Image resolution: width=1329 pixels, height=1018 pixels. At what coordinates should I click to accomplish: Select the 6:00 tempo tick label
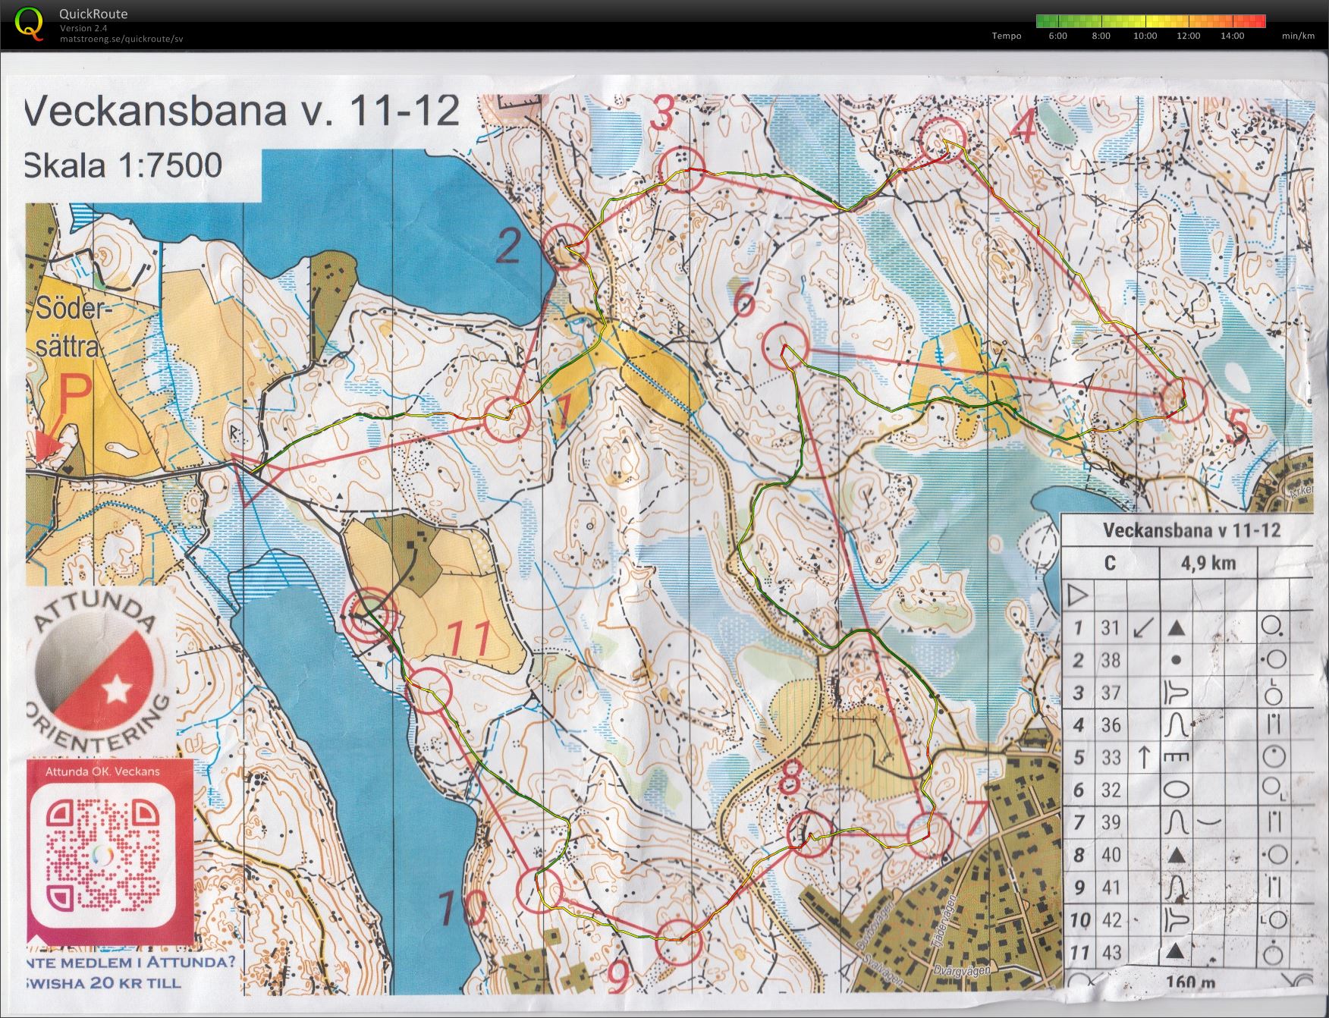click(1058, 36)
